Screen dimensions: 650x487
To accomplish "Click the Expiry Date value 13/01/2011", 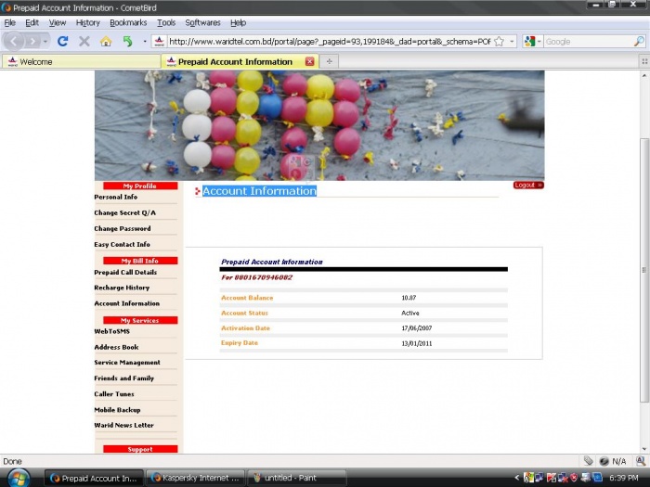I will click(x=417, y=343).
